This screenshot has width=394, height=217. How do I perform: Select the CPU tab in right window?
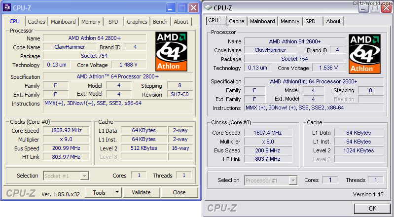(216, 21)
